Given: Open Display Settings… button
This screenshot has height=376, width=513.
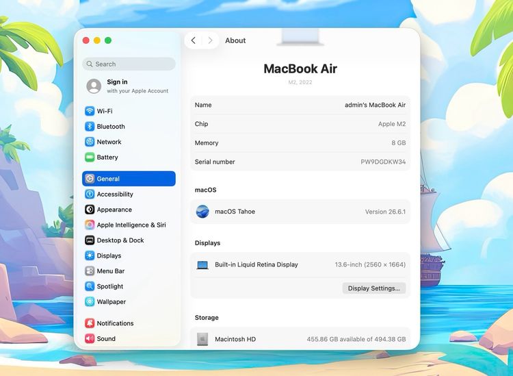Looking at the screenshot, I should [374, 288].
